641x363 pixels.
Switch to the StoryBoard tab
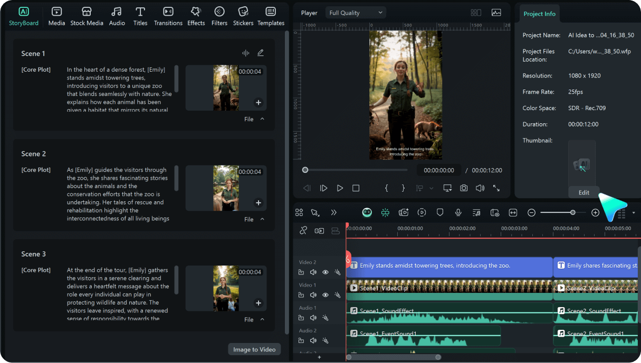point(24,16)
